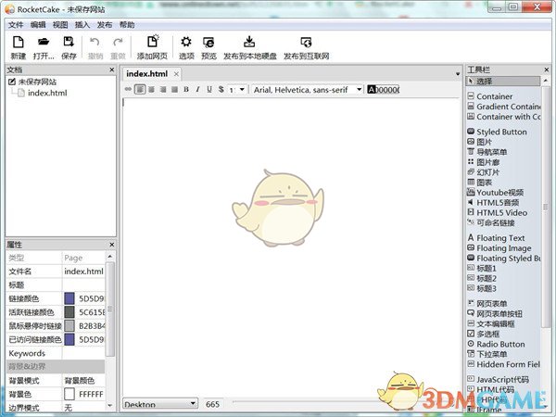The width and height of the screenshot is (556, 417).
Task: Select the 图表 table tool
Action: pyautogui.click(x=479, y=183)
